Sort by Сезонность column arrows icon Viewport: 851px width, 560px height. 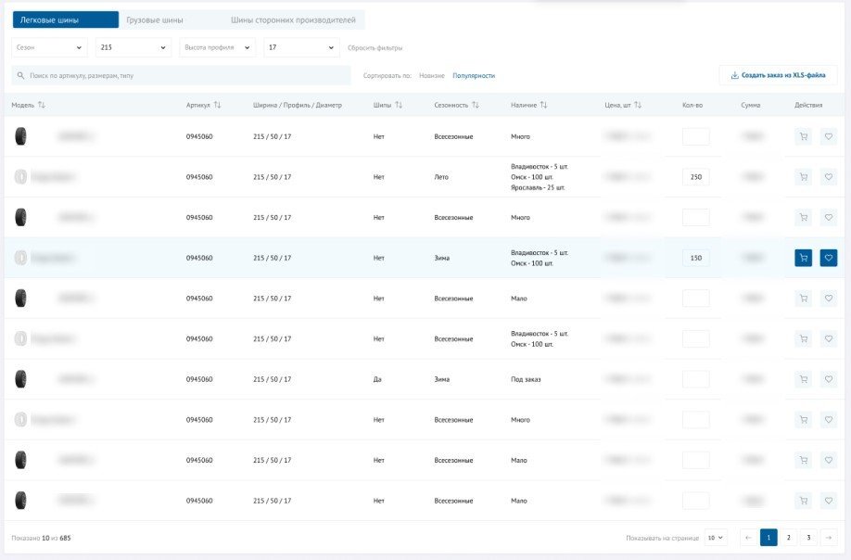pos(476,105)
